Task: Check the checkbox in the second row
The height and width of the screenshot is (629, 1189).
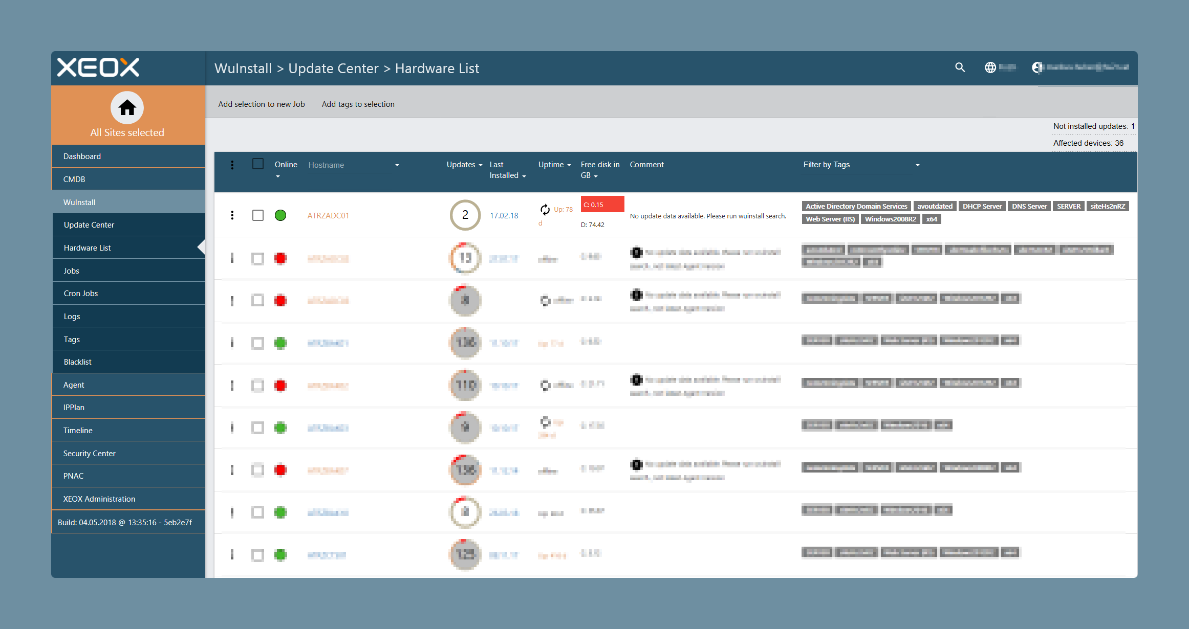Action: [x=258, y=258]
